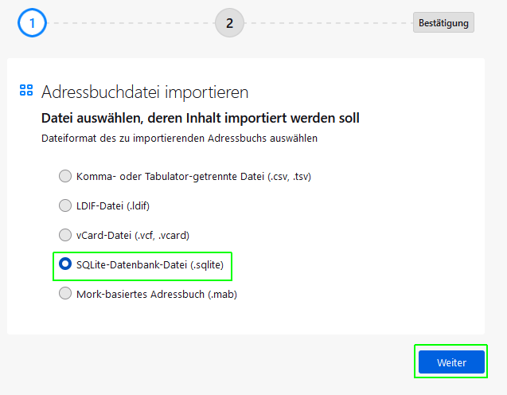Click the 'LDIF-Datei (.ldif)' label text
The height and width of the screenshot is (395, 507).
113,205
